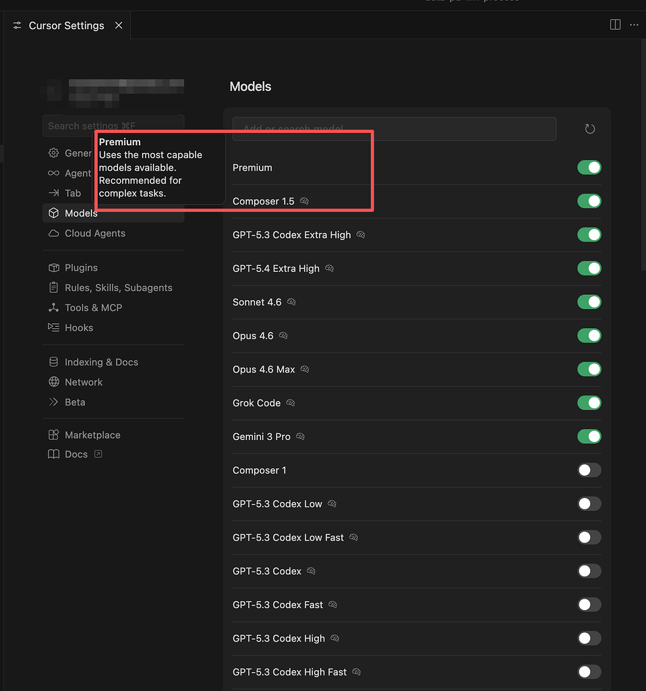Viewport: 646px width, 691px height.
Task: Disable the Opus 4.6 toggle
Action: click(589, 335)
